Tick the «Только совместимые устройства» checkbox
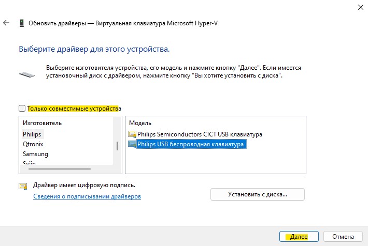This screenshot has height=246, width=368. pos(22,108)
